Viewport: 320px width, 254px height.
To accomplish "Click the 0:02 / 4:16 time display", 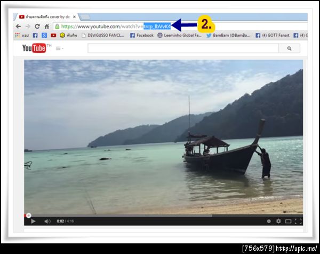I will pos(65,221).
